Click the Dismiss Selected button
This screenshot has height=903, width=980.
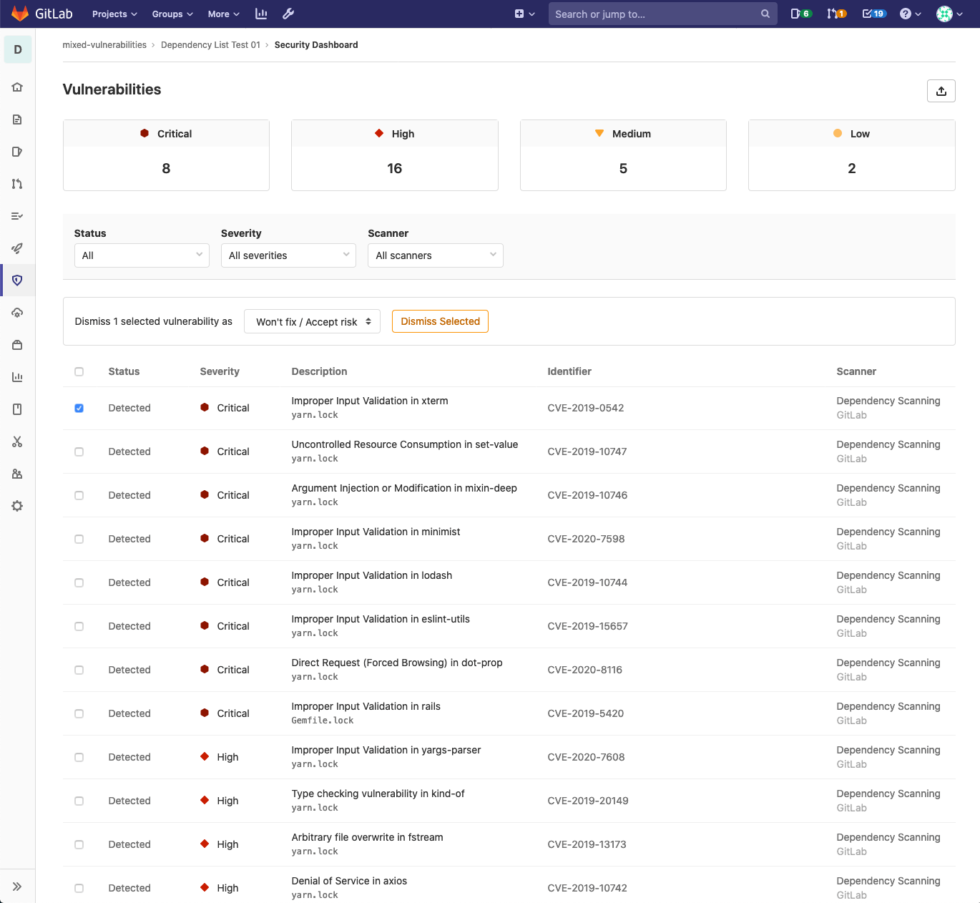[x=440, y=321]
